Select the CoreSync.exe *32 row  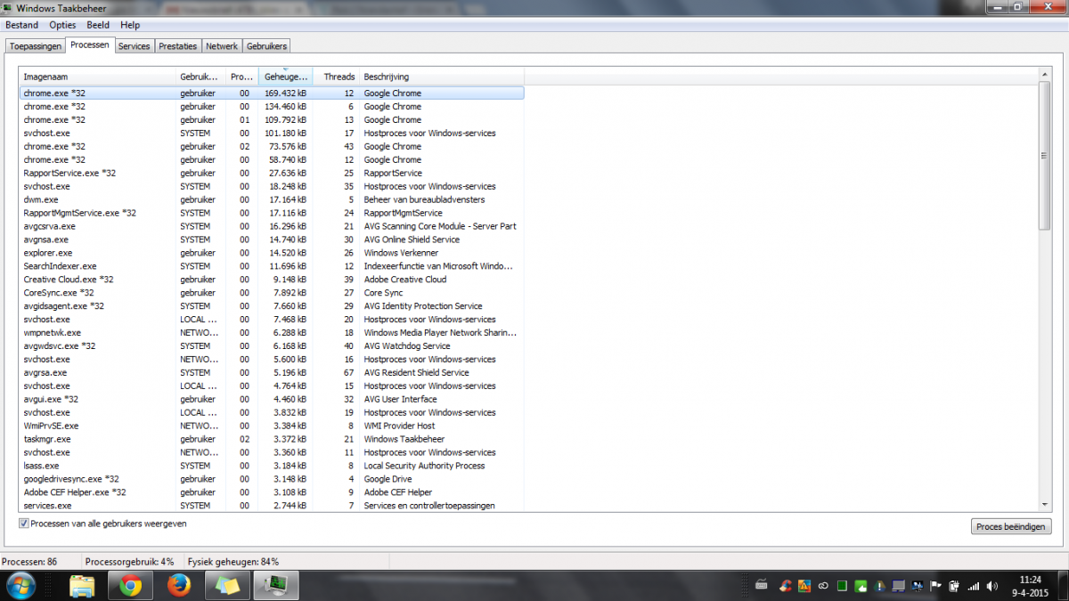(272, 293)
